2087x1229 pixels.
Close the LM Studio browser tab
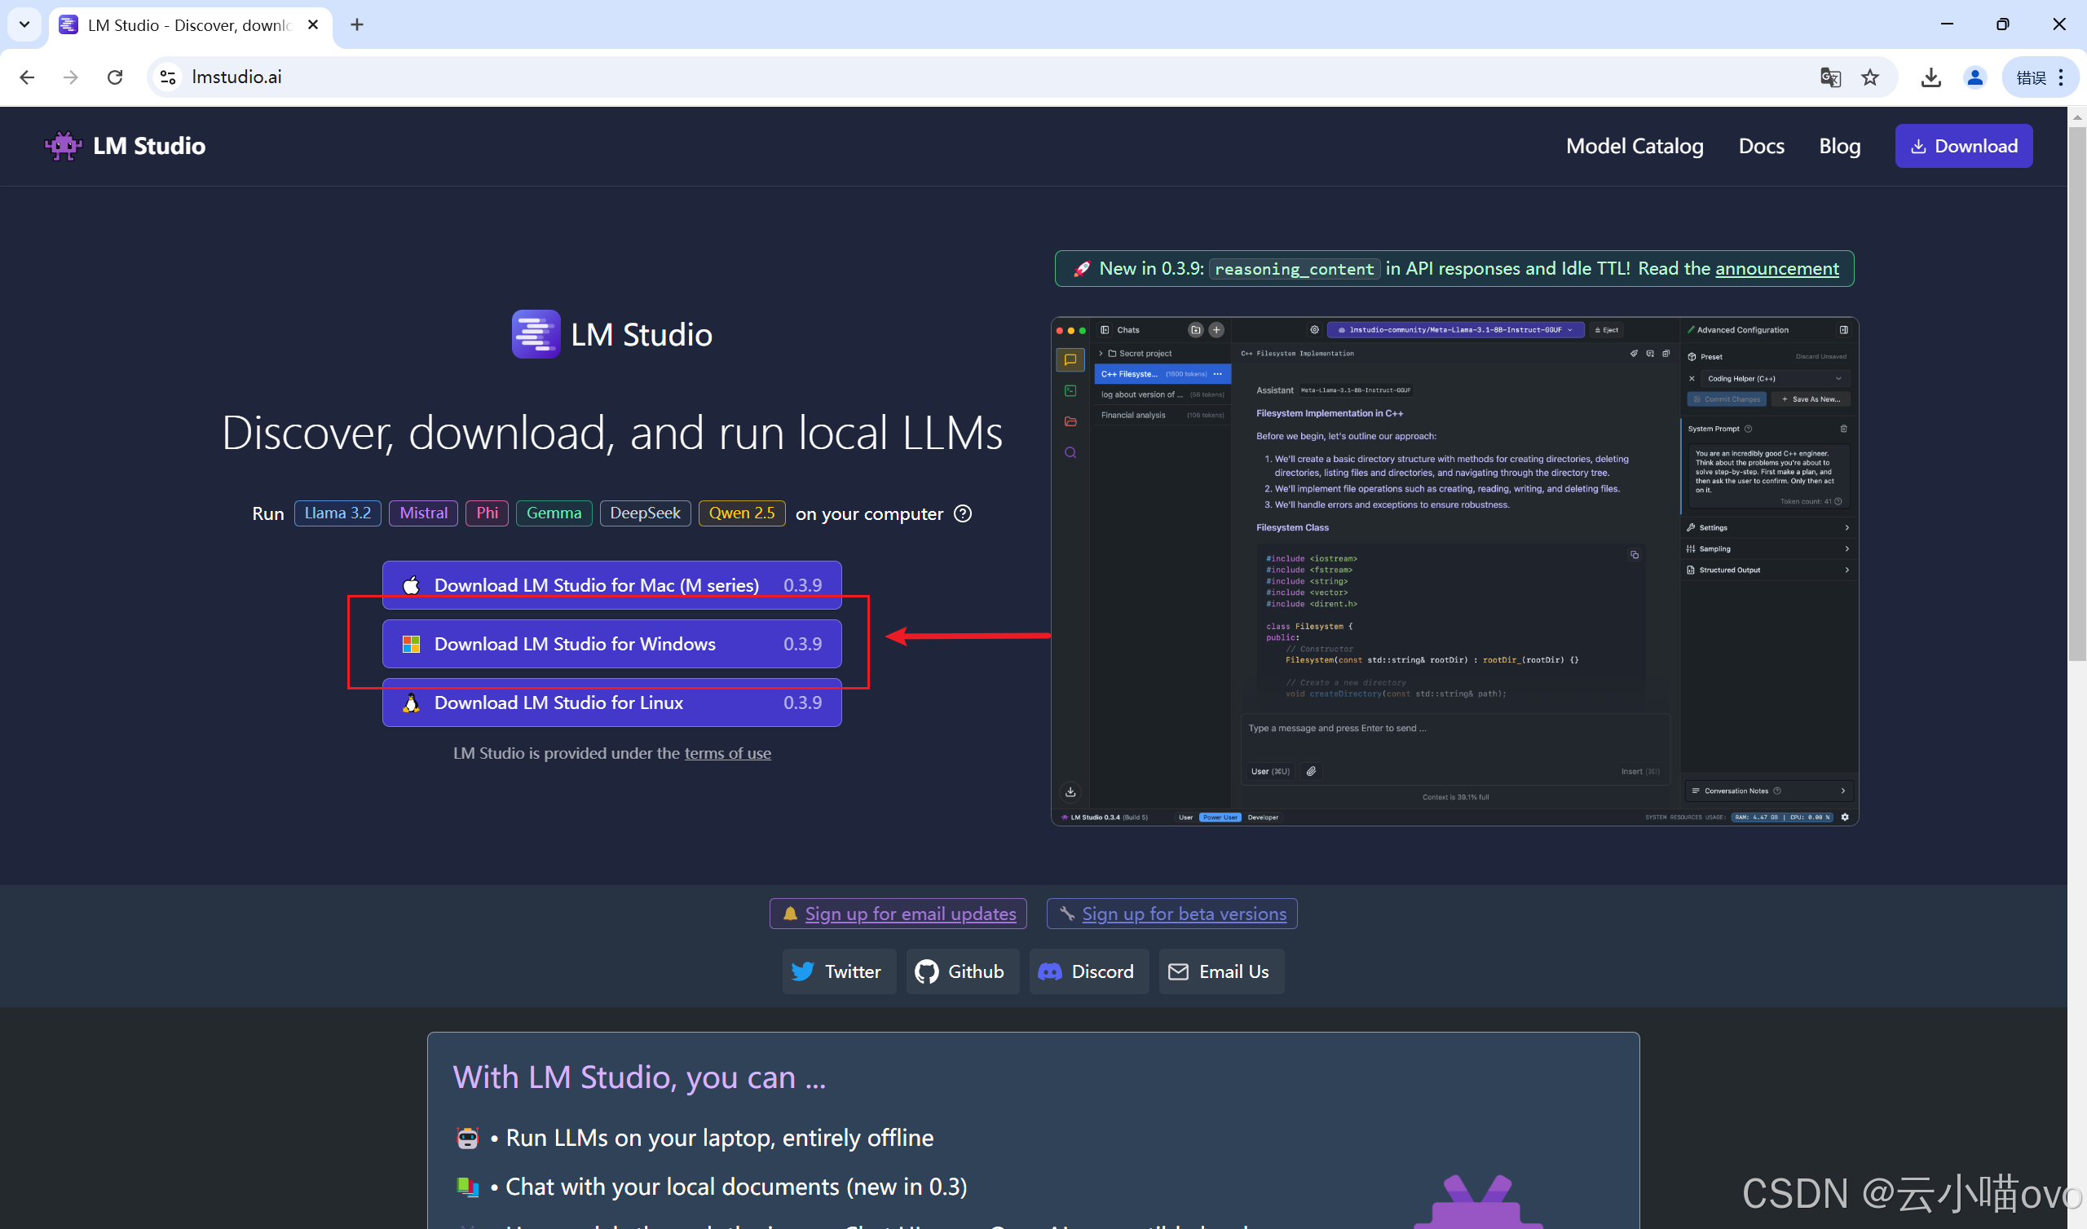point(313,24)
